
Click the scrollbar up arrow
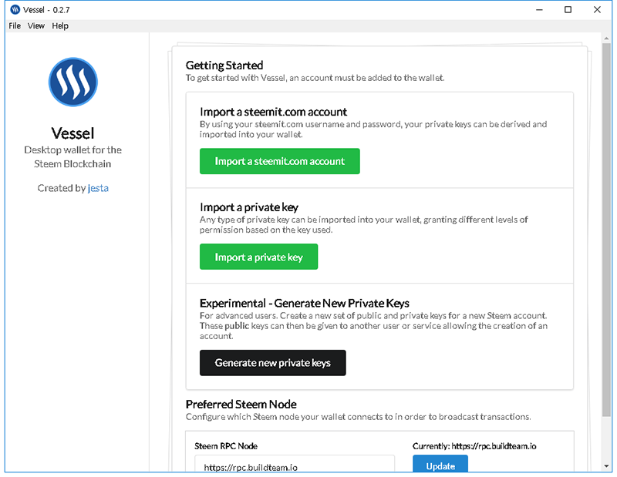pyautogui.click(x=606, y=38)
